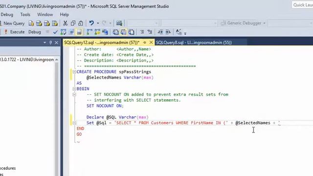Place cursor on spPassStrings procedure name
Image resolution: width=313 pixels, height=176 pixels.
click(135, 72)
